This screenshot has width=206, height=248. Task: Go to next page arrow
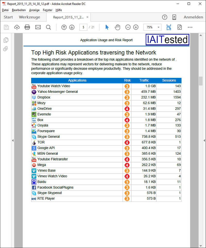pos(72,27)
